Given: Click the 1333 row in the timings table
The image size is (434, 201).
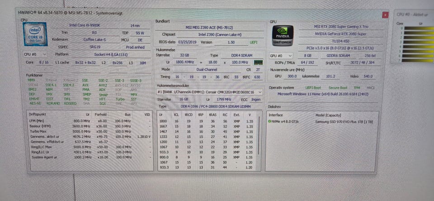Looking at the screenshot, I should point(208,137).
